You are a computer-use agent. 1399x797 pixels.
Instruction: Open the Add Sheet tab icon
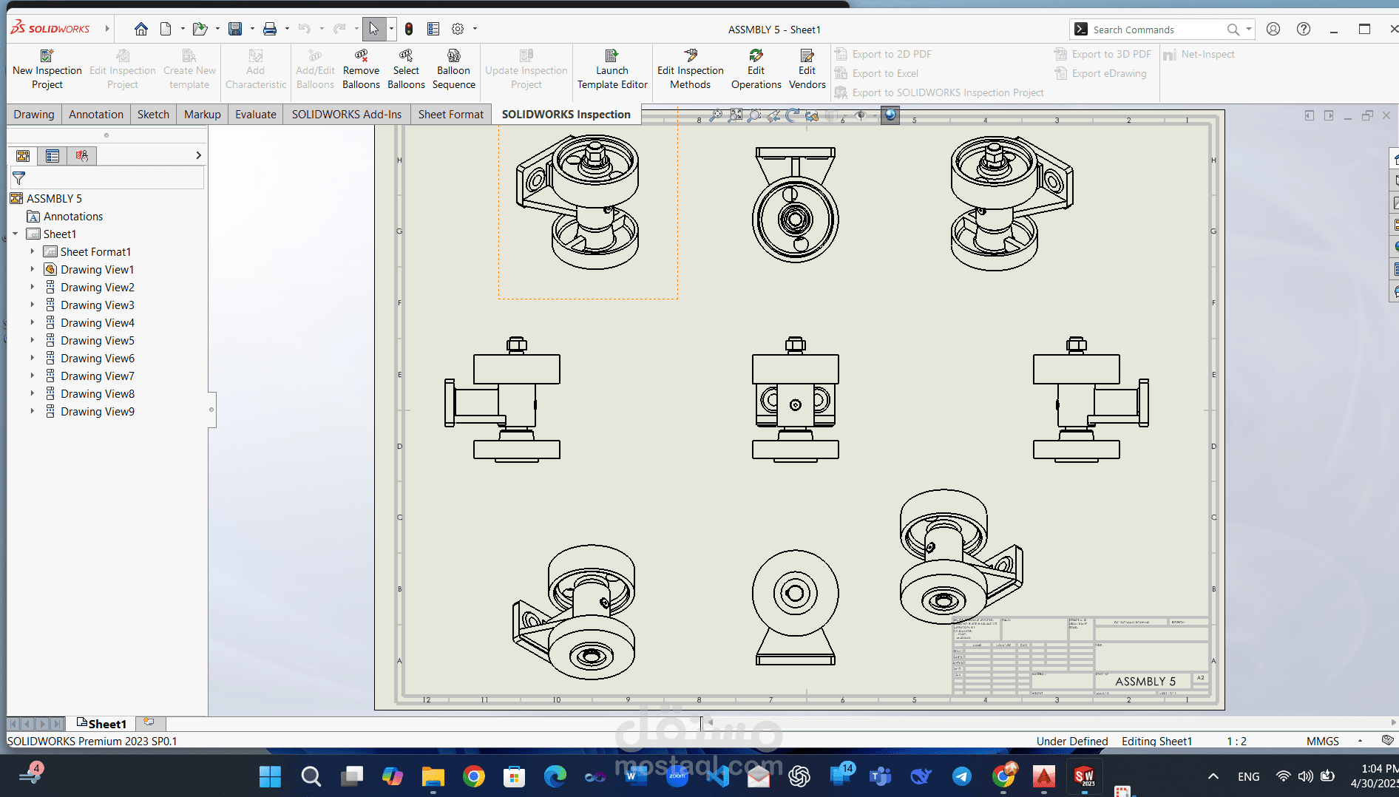click(149, 722)
